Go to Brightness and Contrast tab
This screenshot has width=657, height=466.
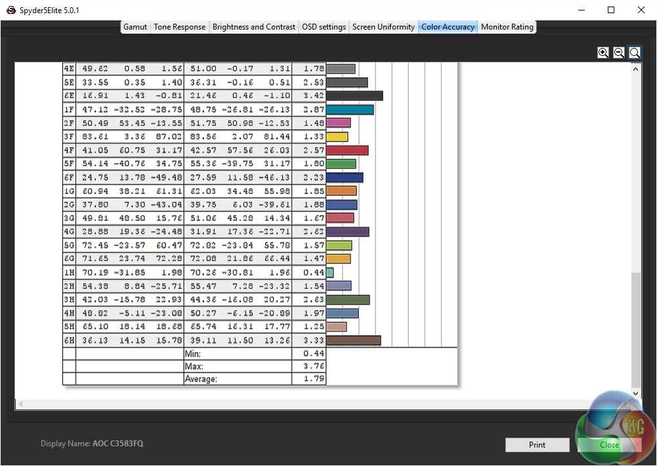click(253, 27)
